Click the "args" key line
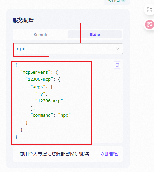The image size is (154, 172). click(x=42, y=87)
